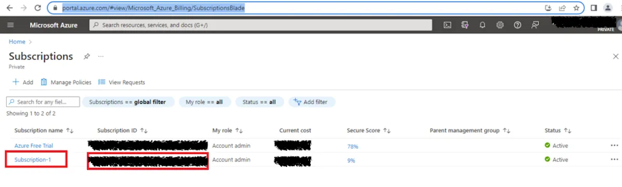This screenshot has width=622, height=187.
Task: Open Manage Policies
Action: pos(66,82)
